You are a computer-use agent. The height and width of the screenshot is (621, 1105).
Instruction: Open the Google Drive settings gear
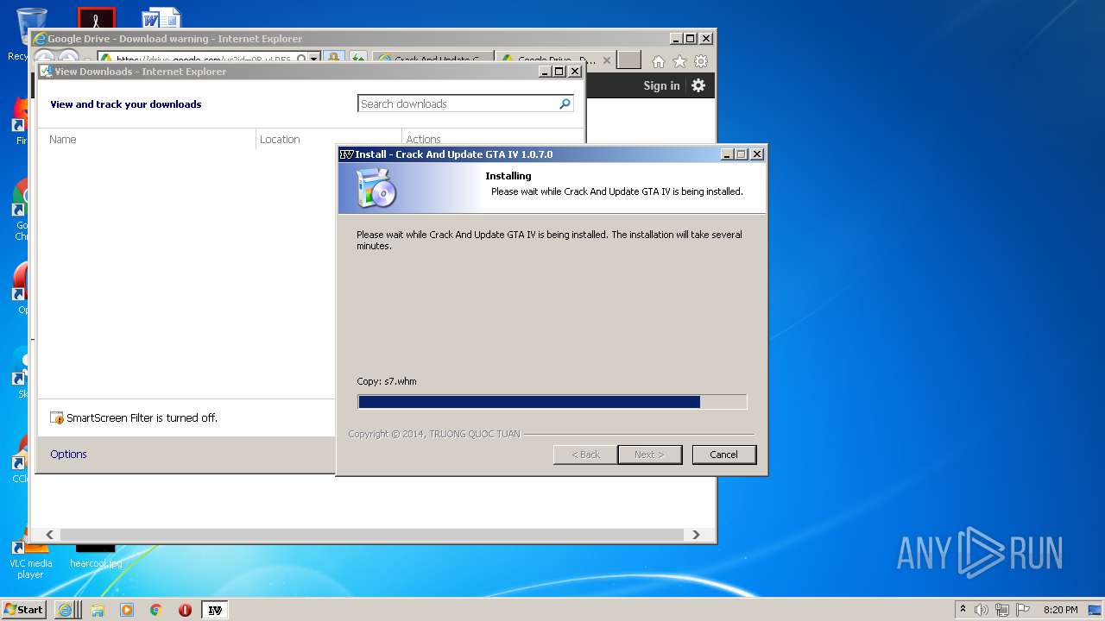tap(698, 85)
